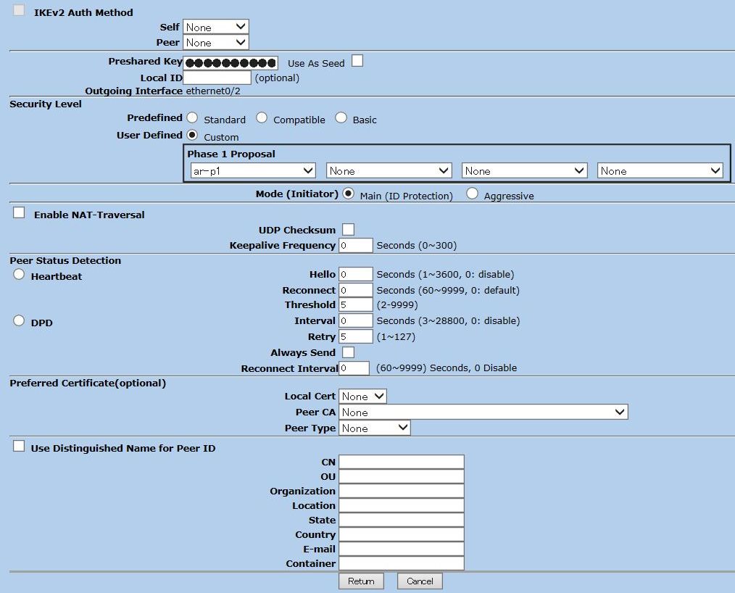Check the Use As Seed checkbox
Viewport: 735px width, 593px height.
[x=357, y=62]
